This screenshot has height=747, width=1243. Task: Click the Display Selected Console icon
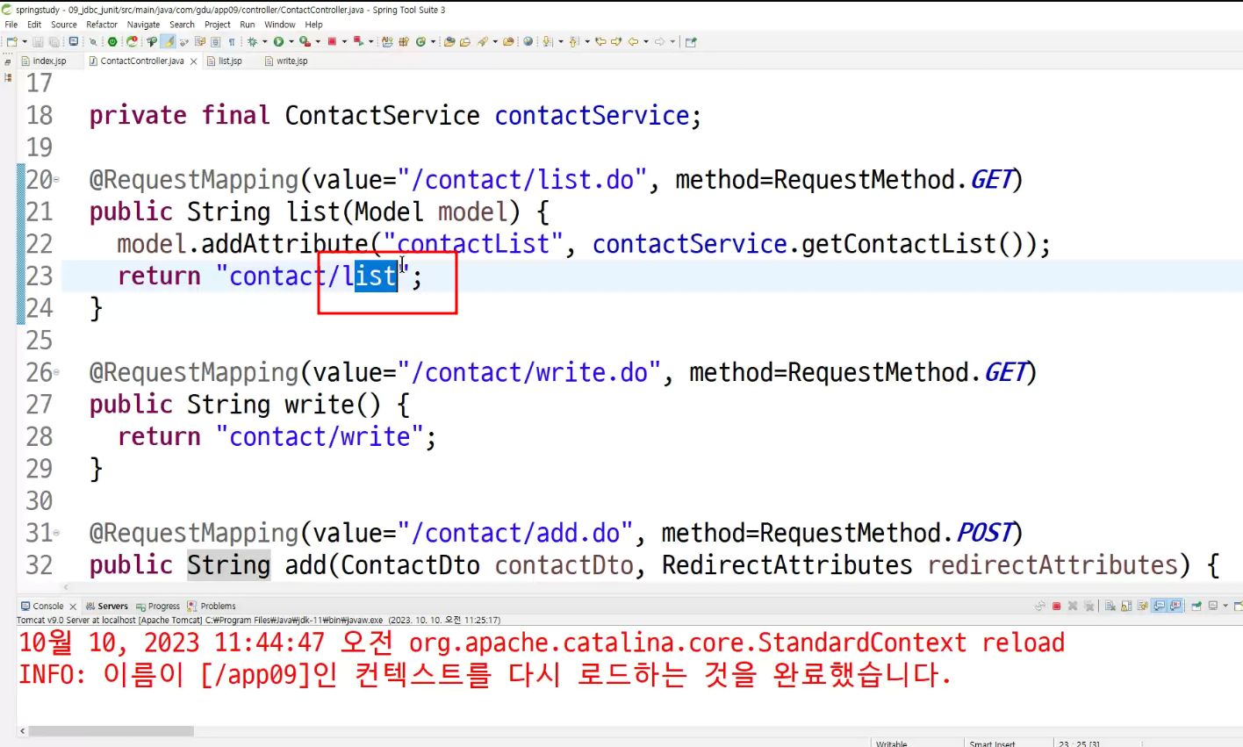point(1212,606)
